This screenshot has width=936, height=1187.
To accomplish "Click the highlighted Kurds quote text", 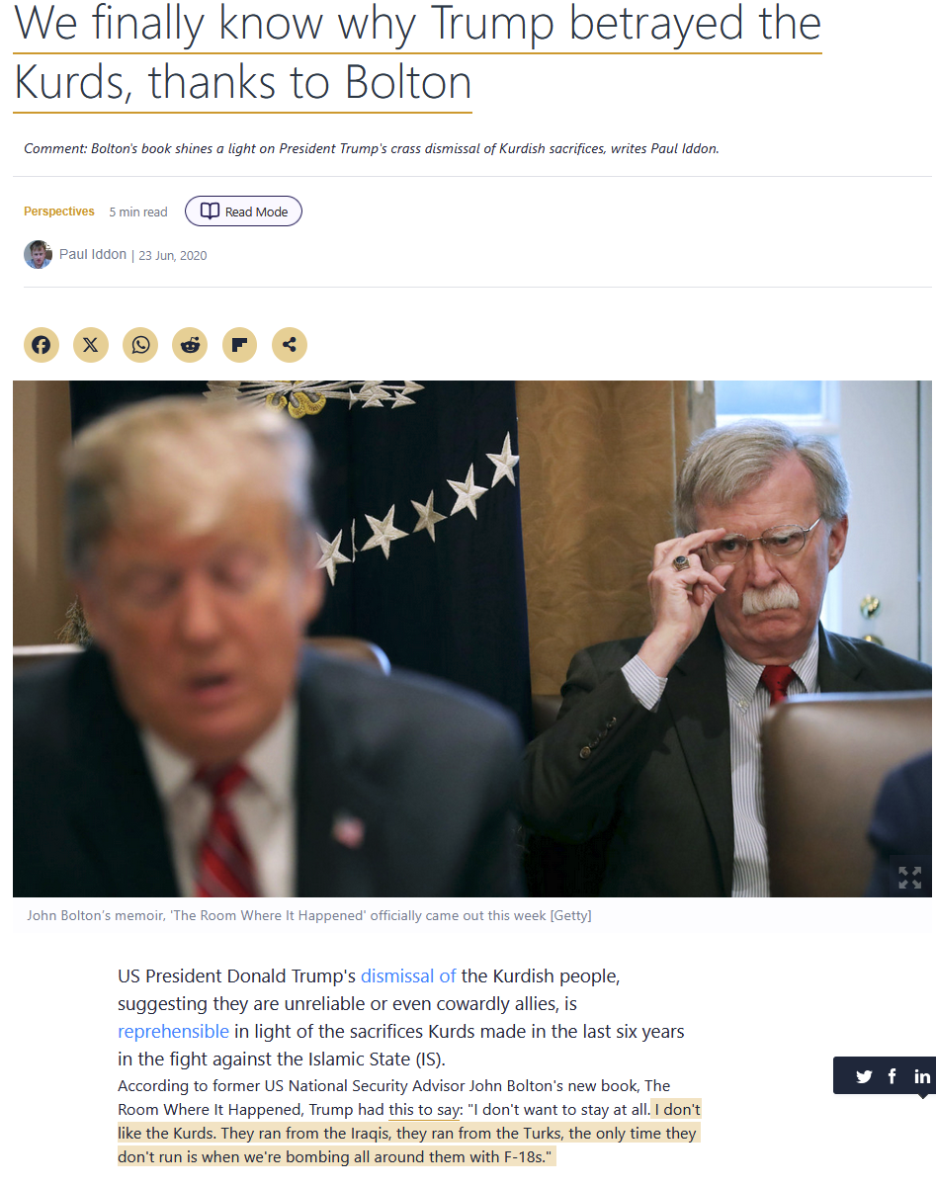I will [x=409, y=1133].
